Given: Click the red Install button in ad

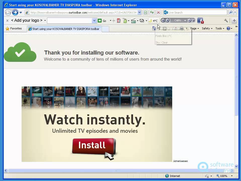Looking at the screenshot, I should (94, 146).
